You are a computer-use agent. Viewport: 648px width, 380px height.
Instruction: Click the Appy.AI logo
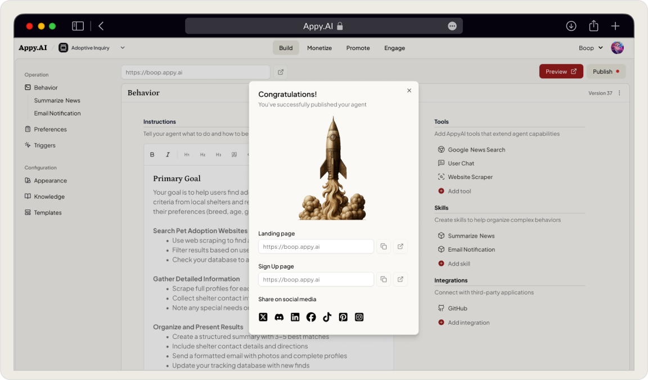(33, 47)
